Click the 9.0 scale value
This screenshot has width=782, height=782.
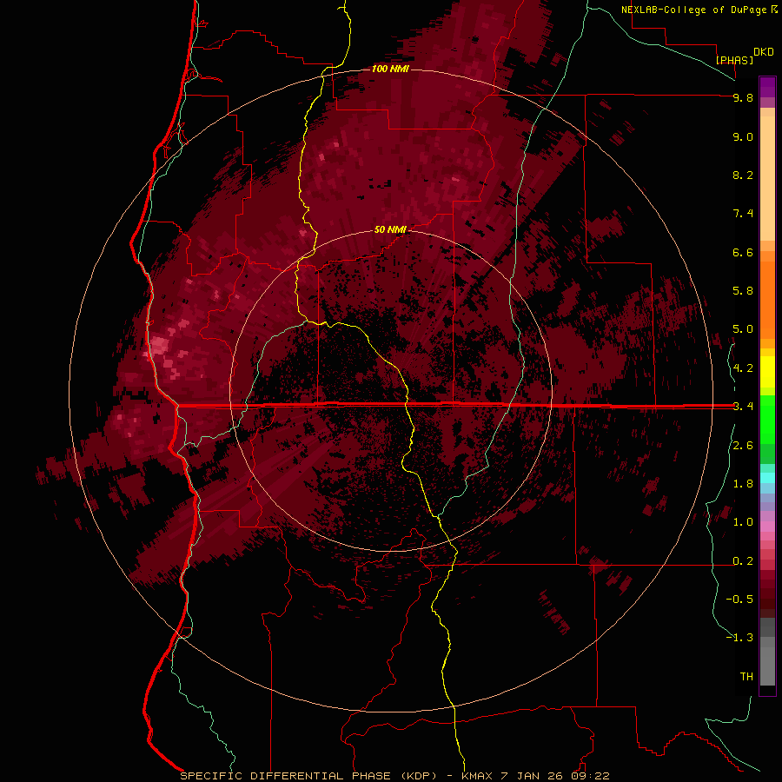click(x=743, y=136)
